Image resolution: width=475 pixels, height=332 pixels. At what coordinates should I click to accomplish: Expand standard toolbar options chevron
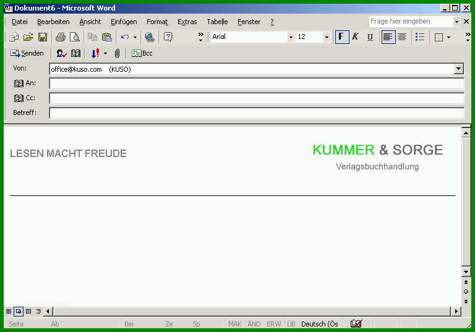200,37
